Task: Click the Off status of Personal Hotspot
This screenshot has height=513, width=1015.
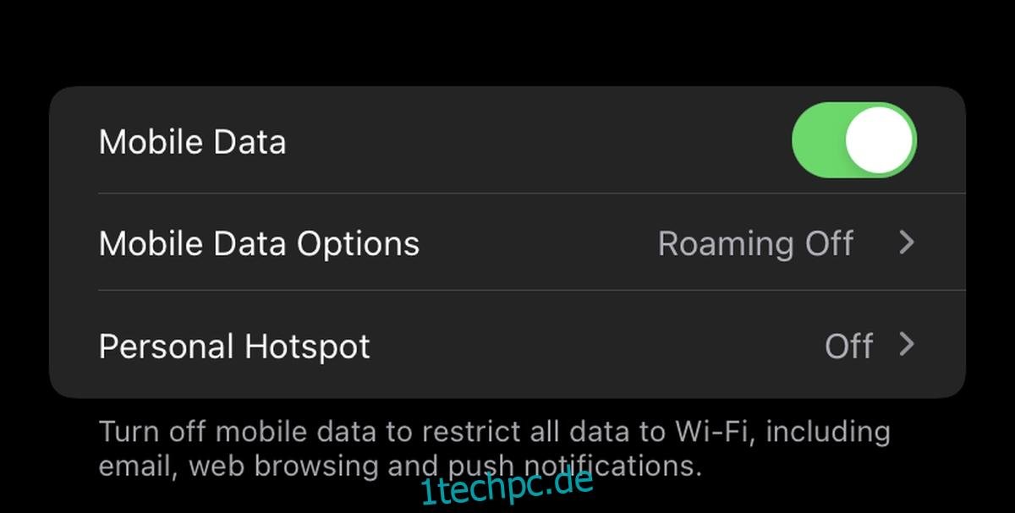Action: tap(849, 346)
